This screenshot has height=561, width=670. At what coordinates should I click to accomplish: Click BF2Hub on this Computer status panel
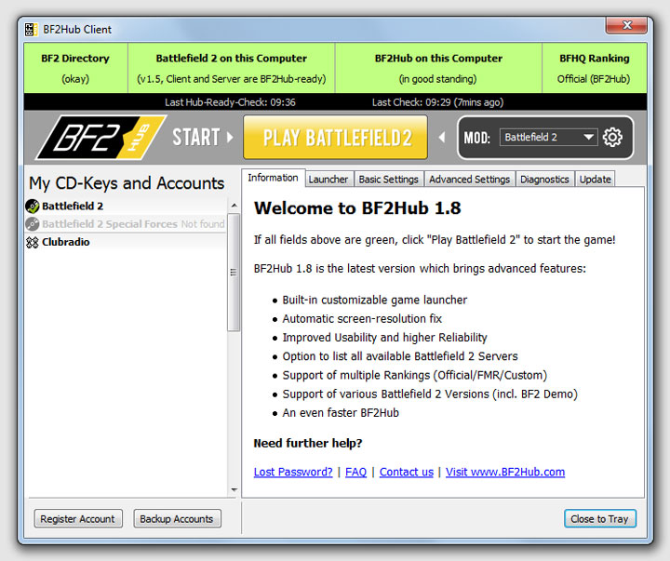438,68
